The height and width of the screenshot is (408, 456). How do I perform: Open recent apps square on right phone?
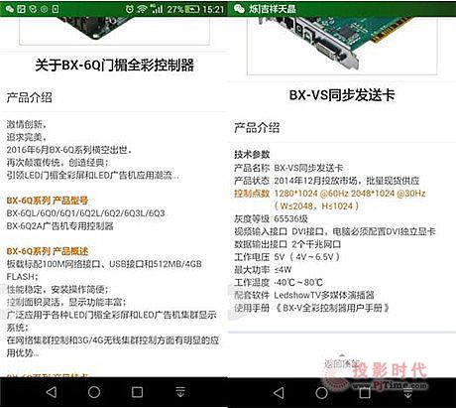[365, 393]
